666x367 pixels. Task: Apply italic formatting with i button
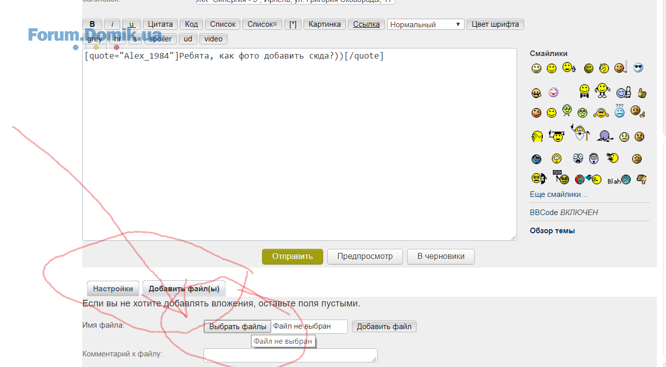pyautogui.click(x=112, y=24)
